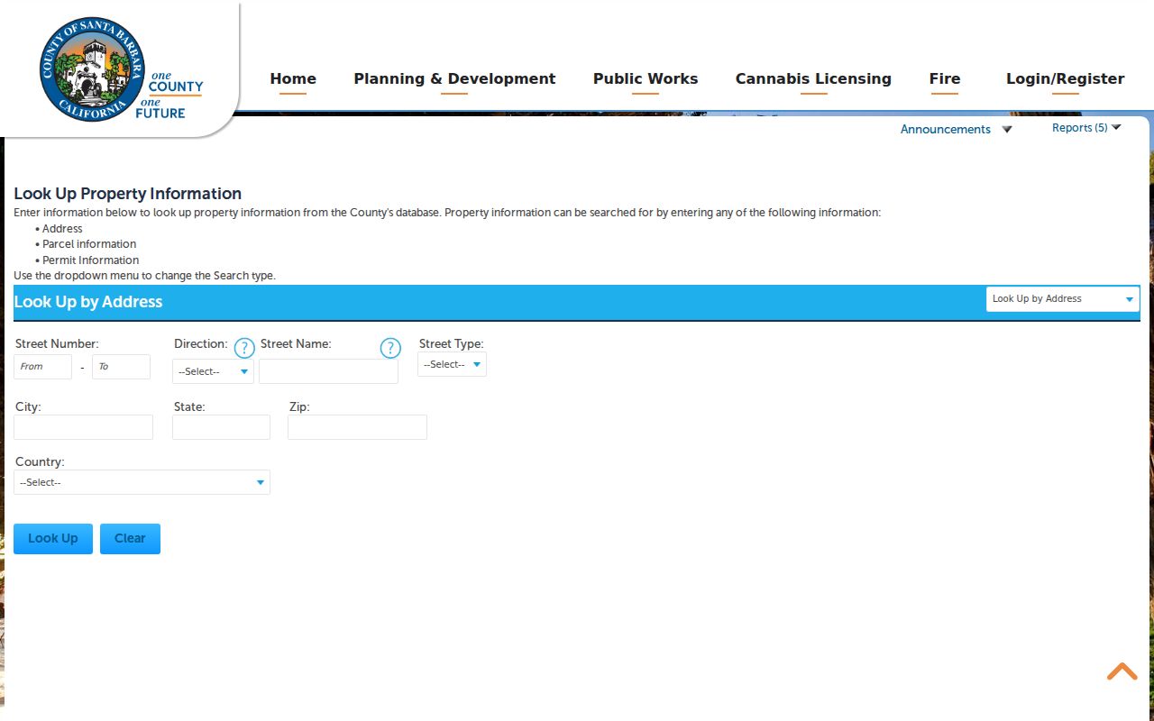Open Planning & Development menu
Viewport: 1154px width, 721px height.
coord(454,79)
